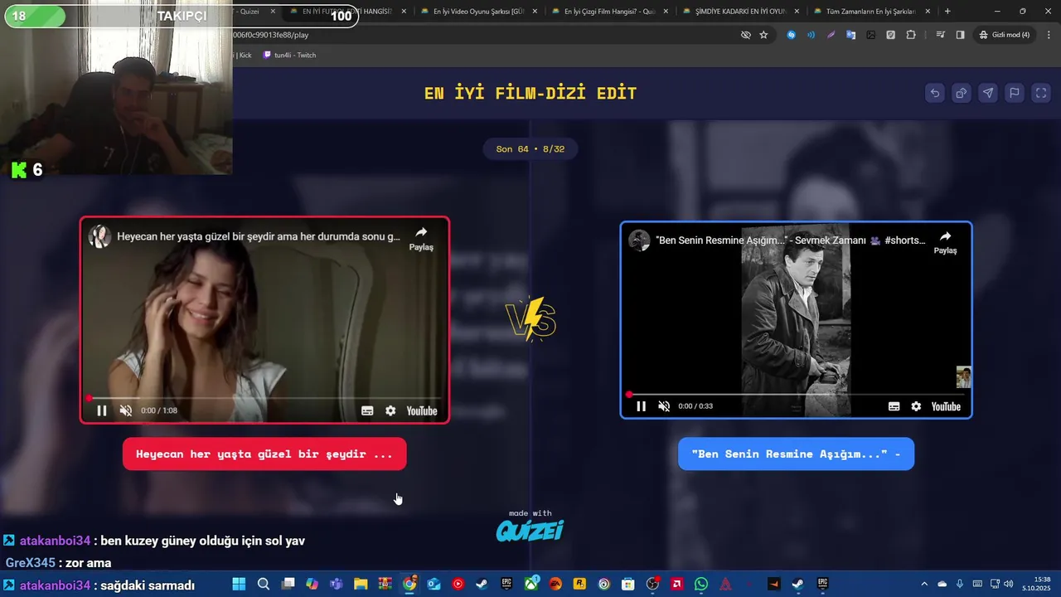Open YouTube Music from taskbar

tap(458, 584)
